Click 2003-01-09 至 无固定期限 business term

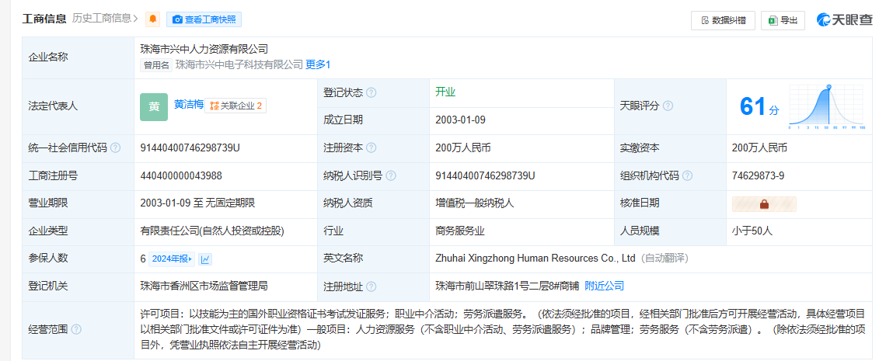click(x=198, y=203)
